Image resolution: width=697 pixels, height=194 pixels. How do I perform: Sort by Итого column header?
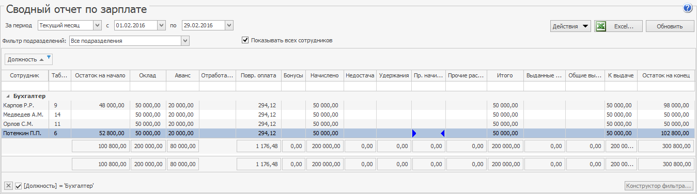pyautogui.click(x=505, y=75)
